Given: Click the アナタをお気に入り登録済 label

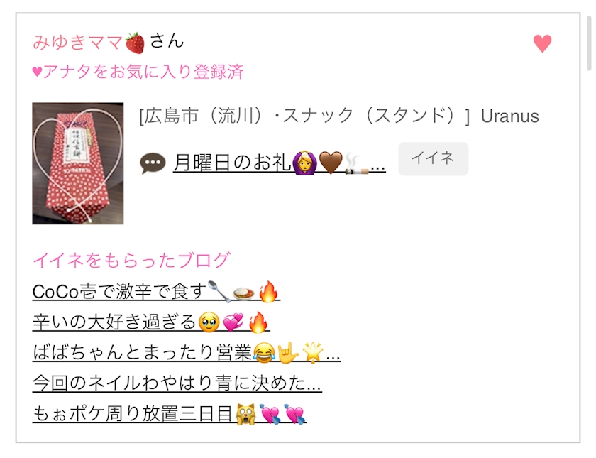Looking at the screenshot, I should click(x=138, y=72).
